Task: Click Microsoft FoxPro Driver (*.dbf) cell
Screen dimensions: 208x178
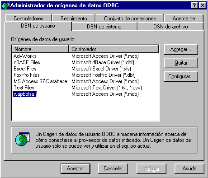Action: [x=104, y=75]
